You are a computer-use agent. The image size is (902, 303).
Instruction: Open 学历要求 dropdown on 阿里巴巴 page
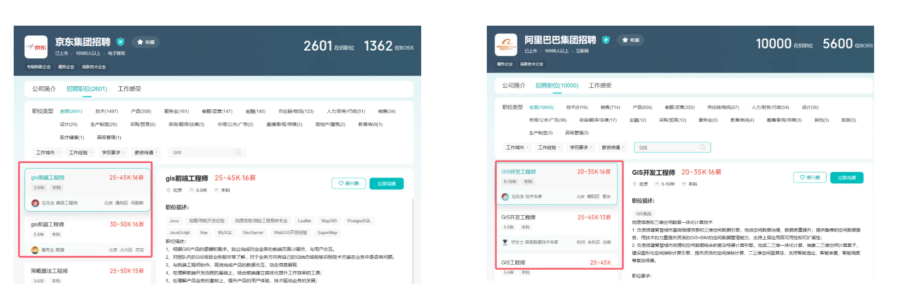[x=581, y=147]
